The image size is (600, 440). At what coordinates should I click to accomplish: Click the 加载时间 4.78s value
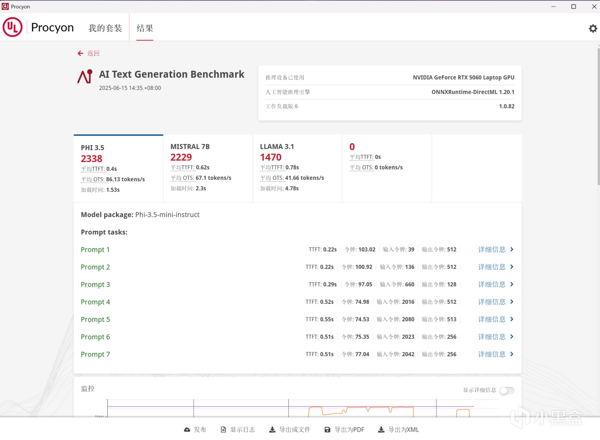[292, 189]
